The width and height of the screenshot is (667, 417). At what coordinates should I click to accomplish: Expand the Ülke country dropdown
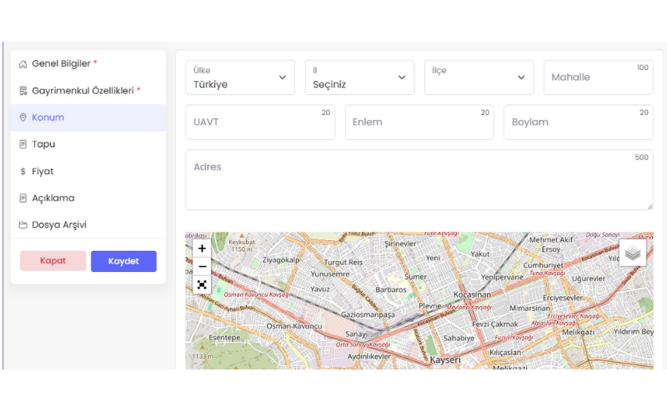pyautogui.click(x=240, y=78)
